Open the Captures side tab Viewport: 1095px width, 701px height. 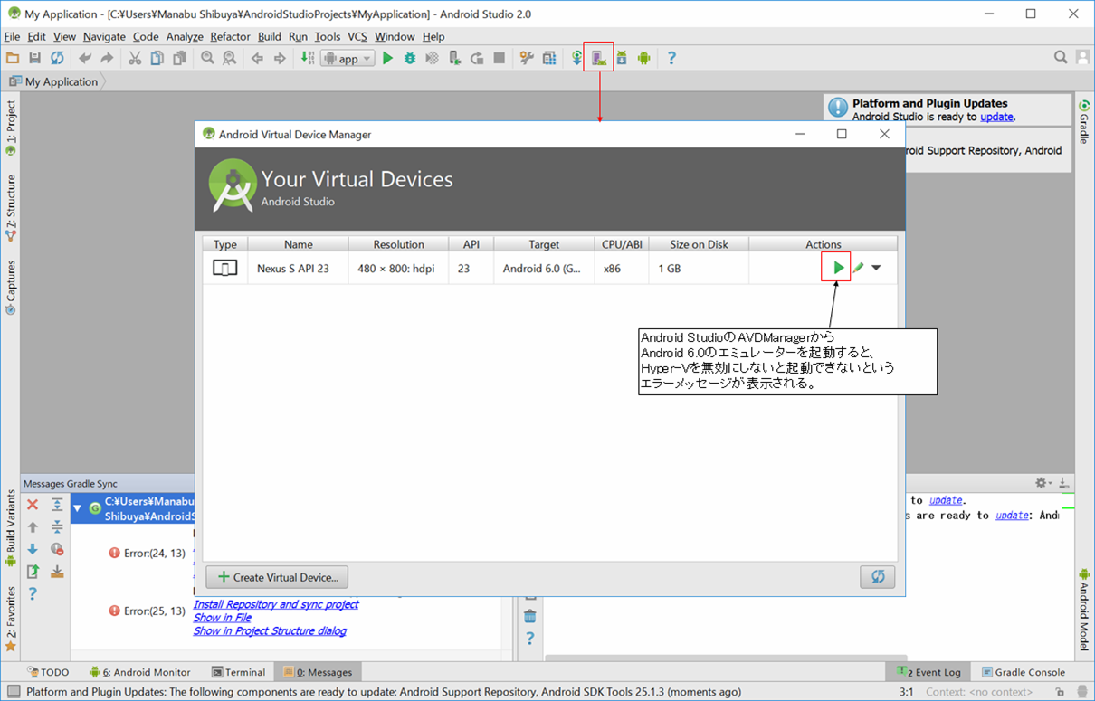point(11,287)
